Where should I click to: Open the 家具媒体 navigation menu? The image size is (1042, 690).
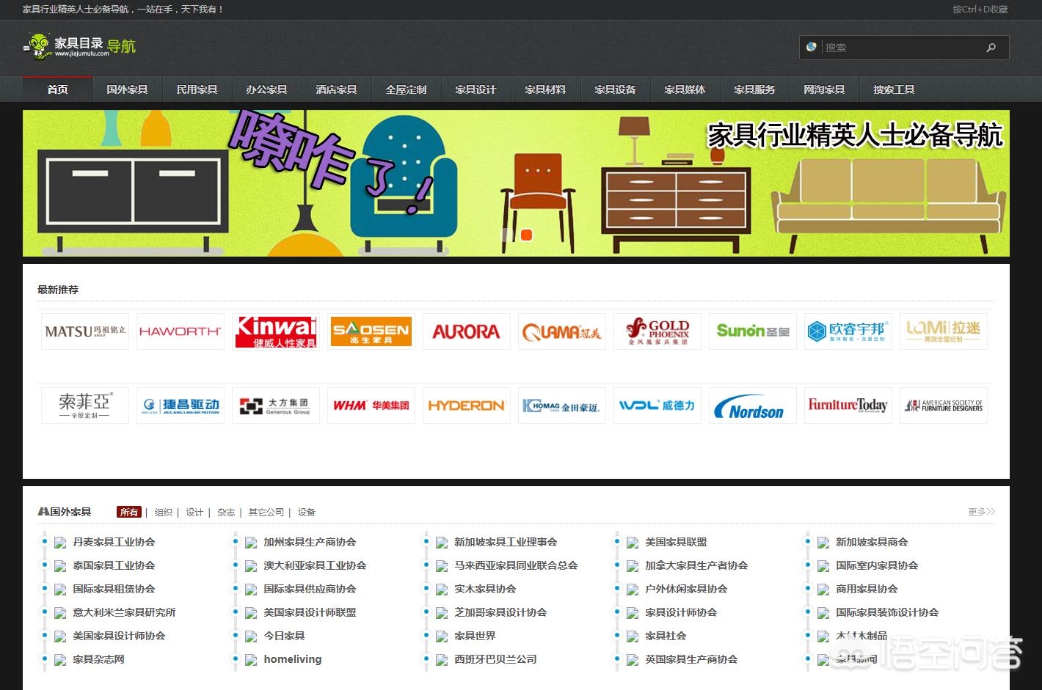click(x=685, y=89)
